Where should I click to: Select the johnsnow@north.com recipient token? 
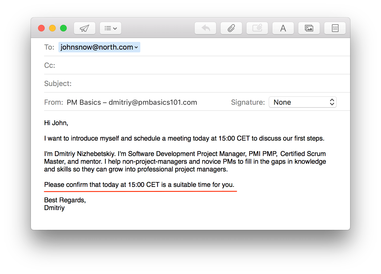coord(99,47)
